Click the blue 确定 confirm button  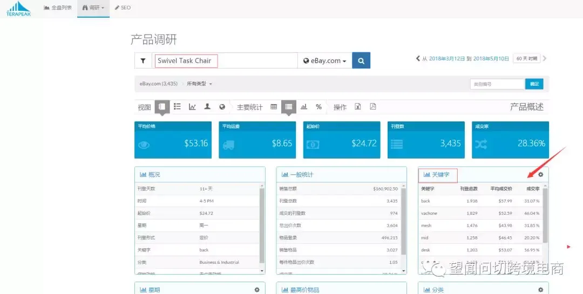(534, 84)
